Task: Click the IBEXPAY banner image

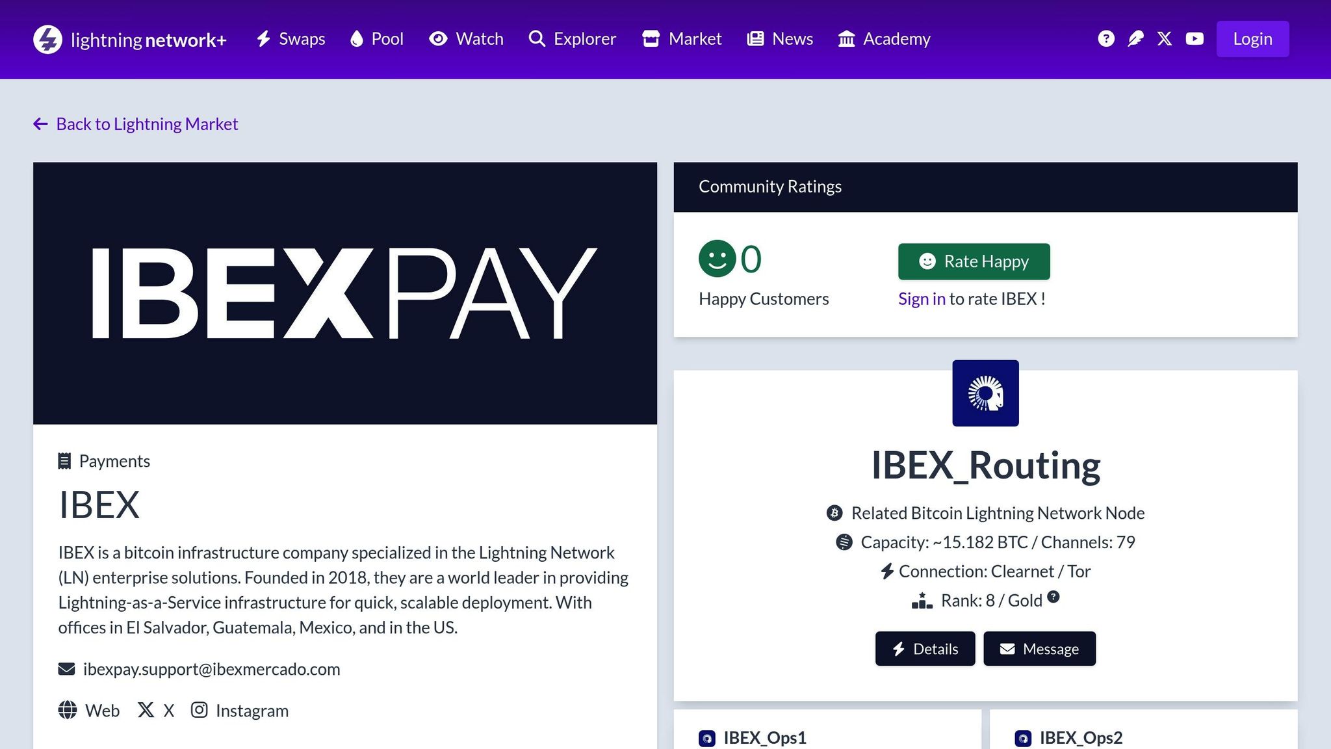Action: (345, 293)
